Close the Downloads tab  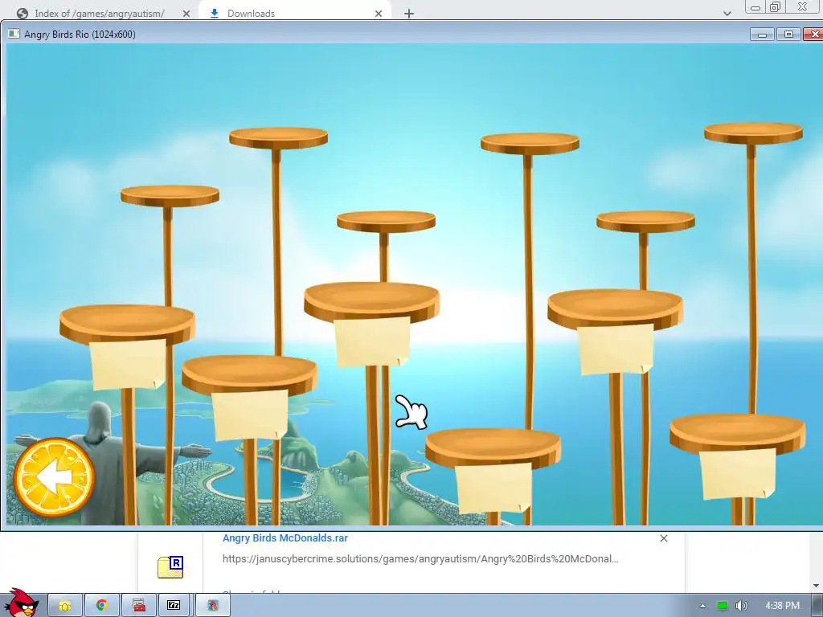tap(379, 14)
